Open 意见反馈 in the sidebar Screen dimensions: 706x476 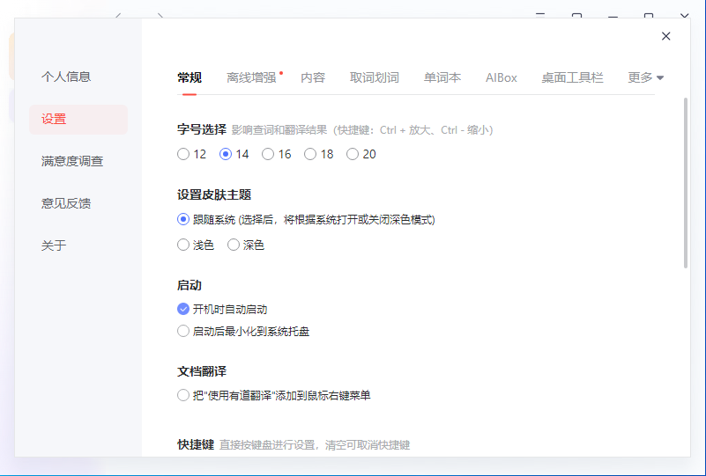[66, 203]
